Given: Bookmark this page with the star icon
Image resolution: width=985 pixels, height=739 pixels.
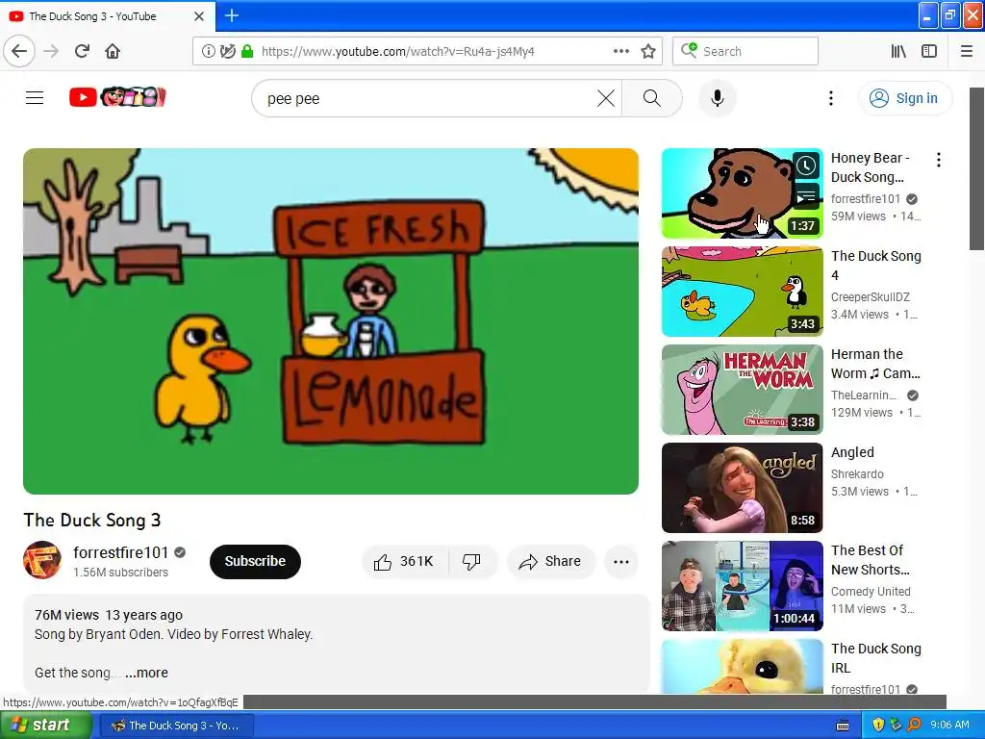Looking at the screenshot, I should (648, 51).
